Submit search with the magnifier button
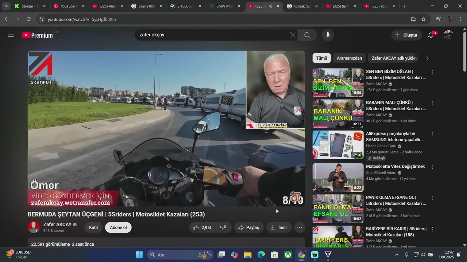 [307, 35]
